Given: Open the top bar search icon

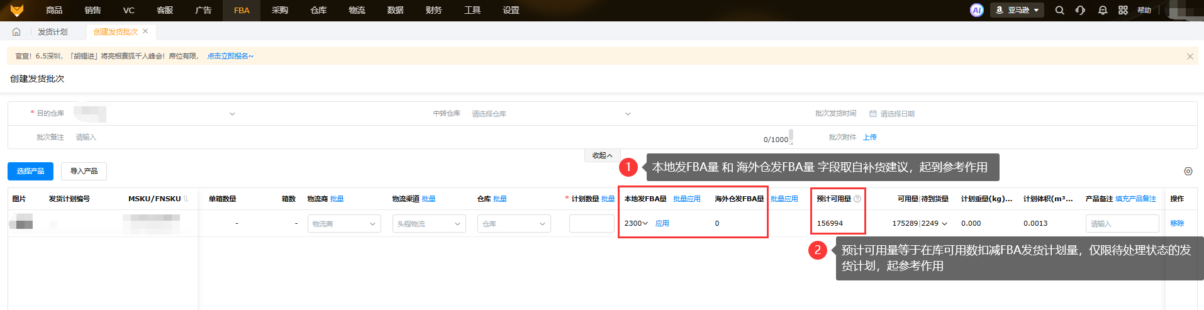Looking at the screenshot, I should pos(1059,10).
